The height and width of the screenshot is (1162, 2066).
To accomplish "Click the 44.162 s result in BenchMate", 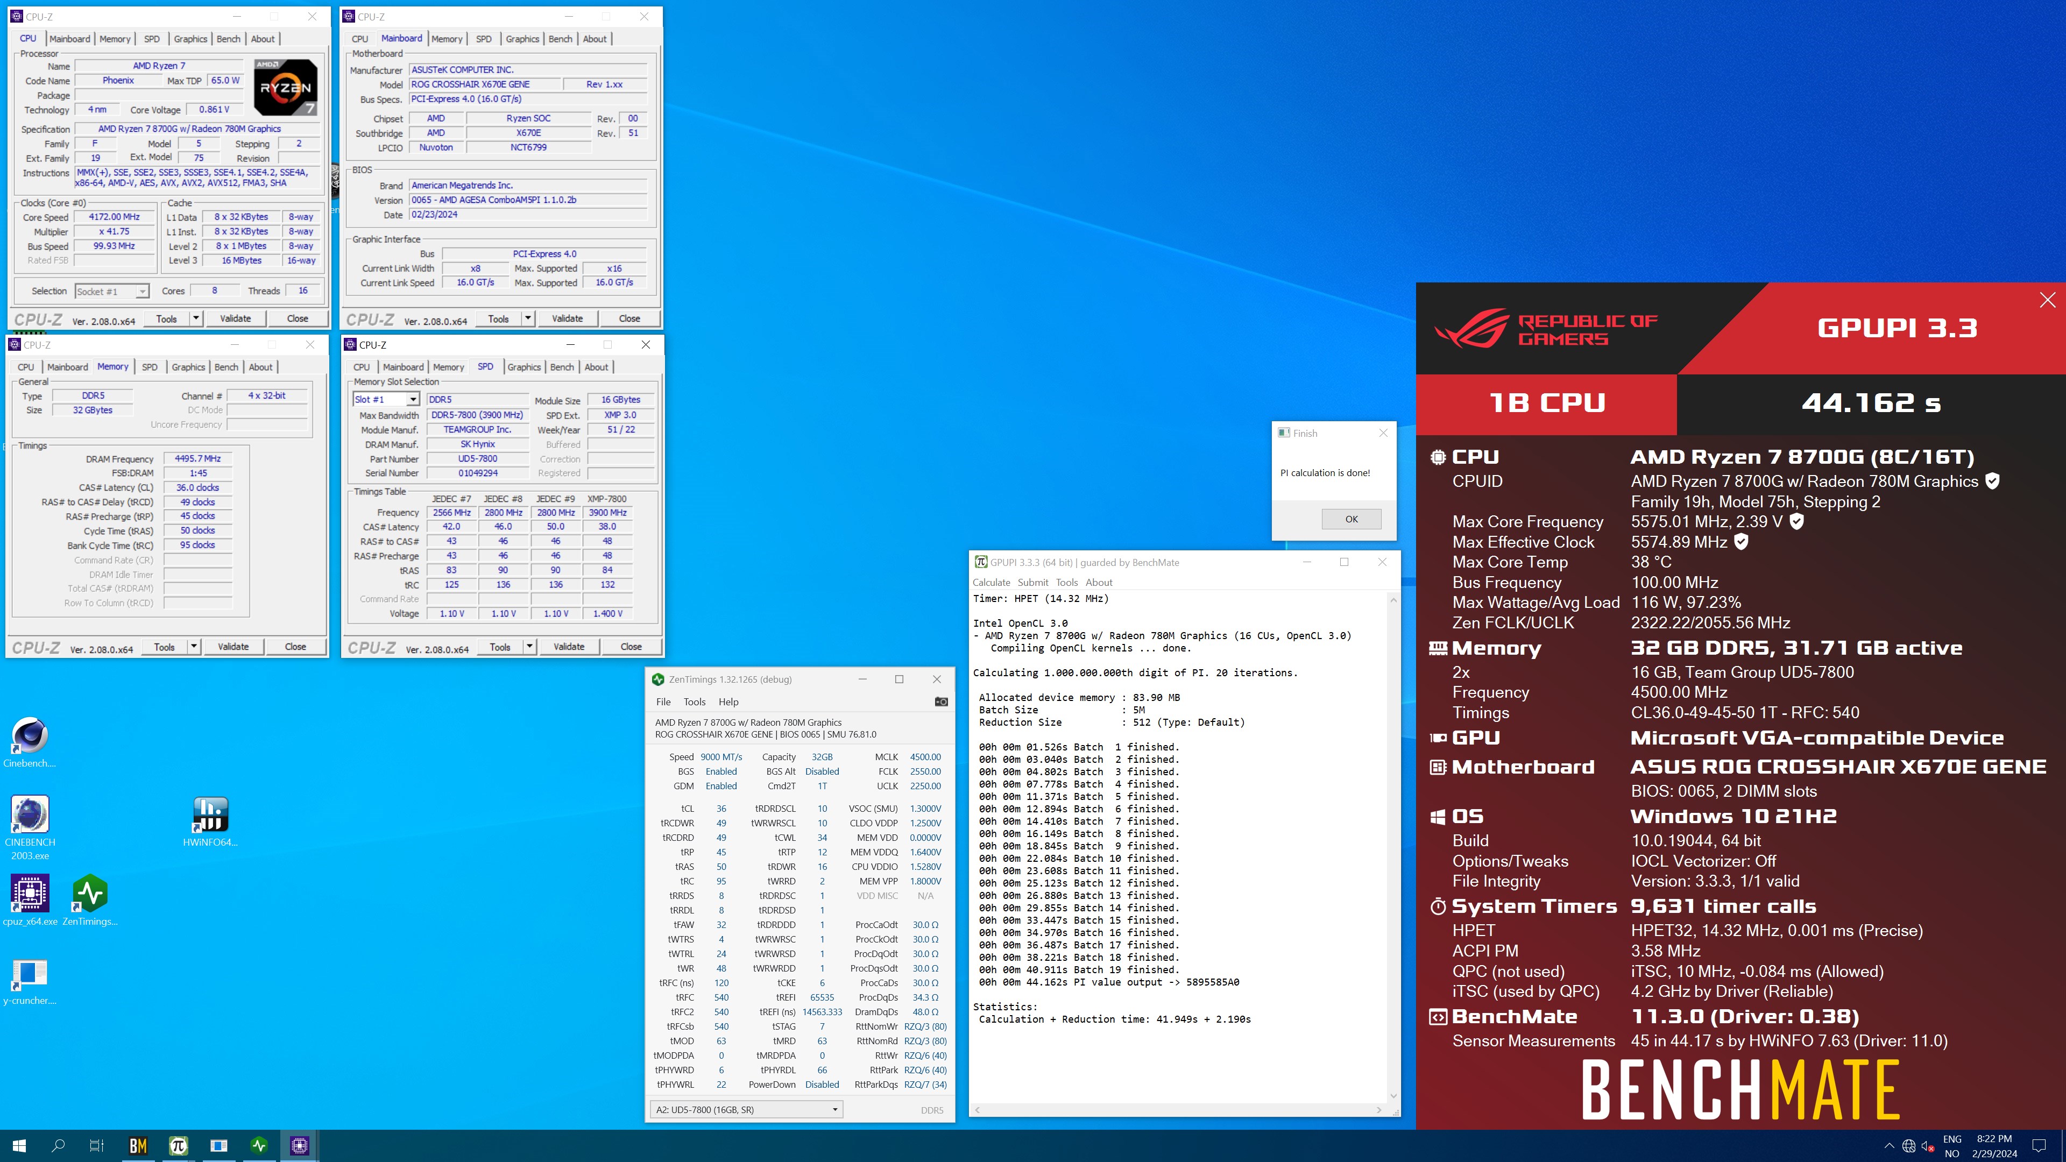I will coord(1871,402).
